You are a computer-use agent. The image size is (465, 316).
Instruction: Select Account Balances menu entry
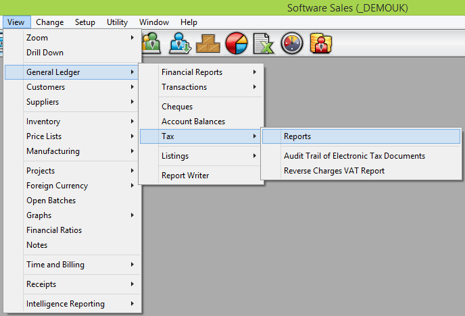coord(201,122)
